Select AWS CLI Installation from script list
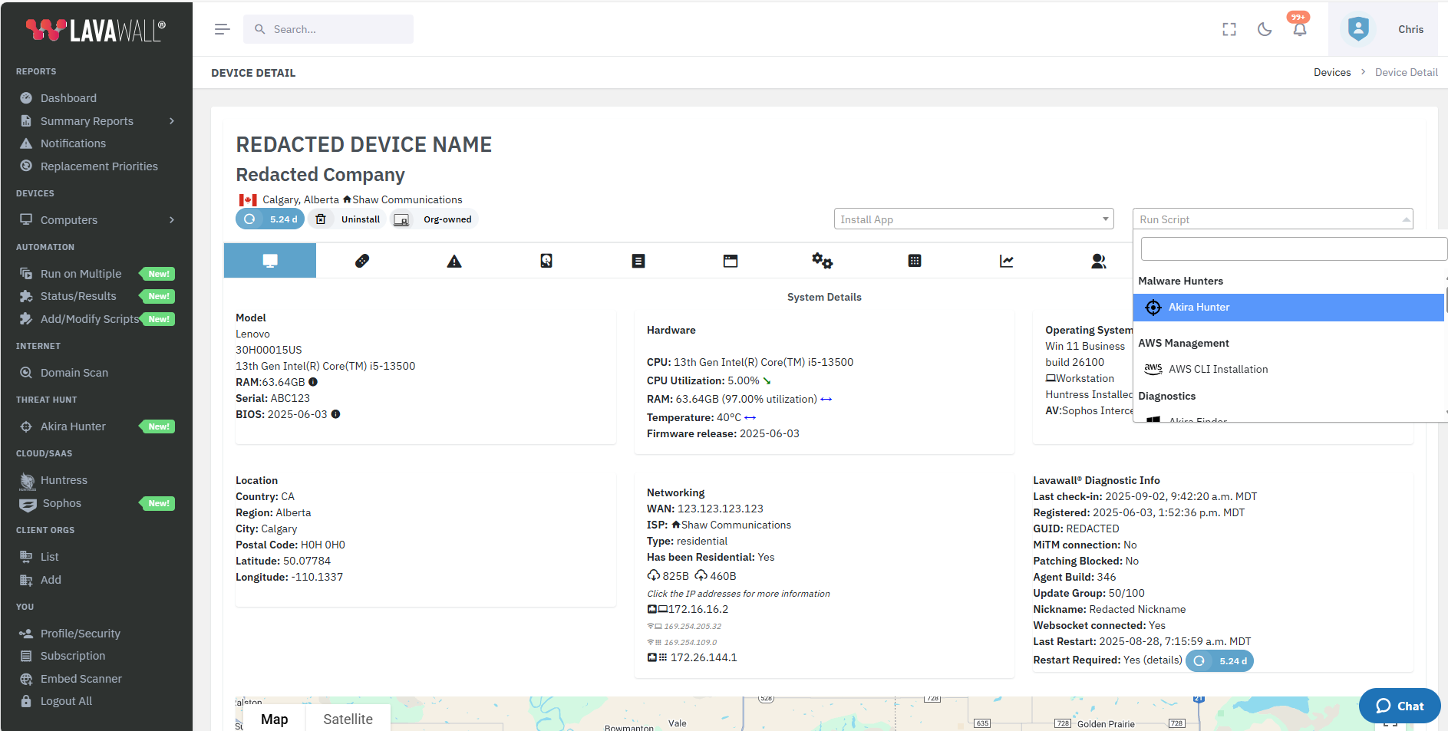1448x731 pixels. 1218,369
